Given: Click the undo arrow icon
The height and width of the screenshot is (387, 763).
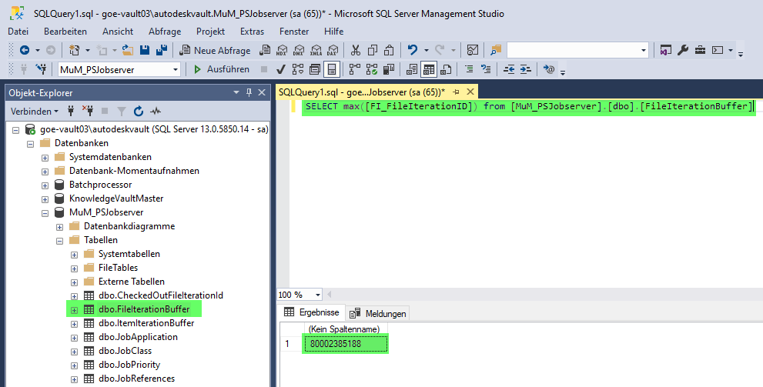Looking at the screenshot, I should pos(413,50).
